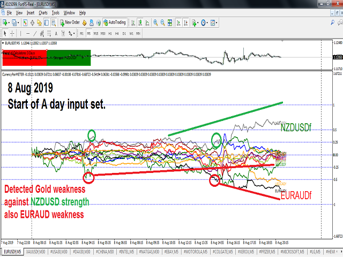
Task: Click the zoom out magnifier icon
Action: tap(163, 22)
